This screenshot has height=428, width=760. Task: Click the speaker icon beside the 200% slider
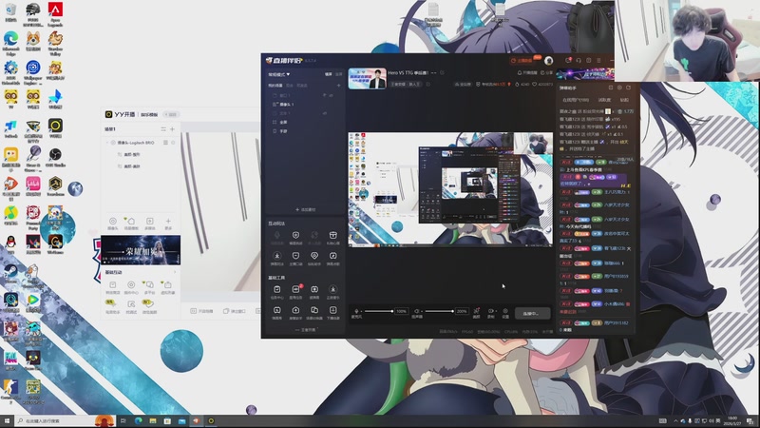click(417, 311)
